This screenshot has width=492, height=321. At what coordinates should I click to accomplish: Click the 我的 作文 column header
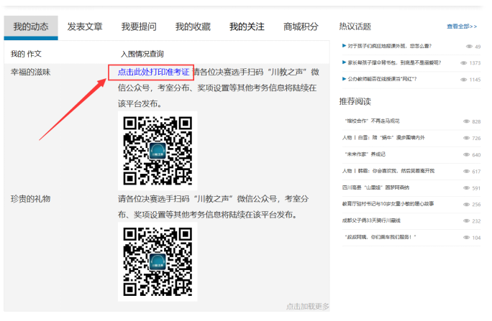coord(26,54)
